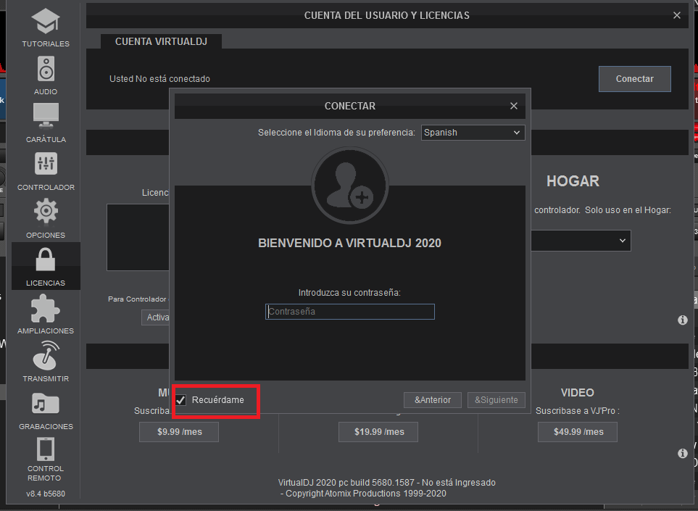Open the Carátula settings section

[46, 122]
